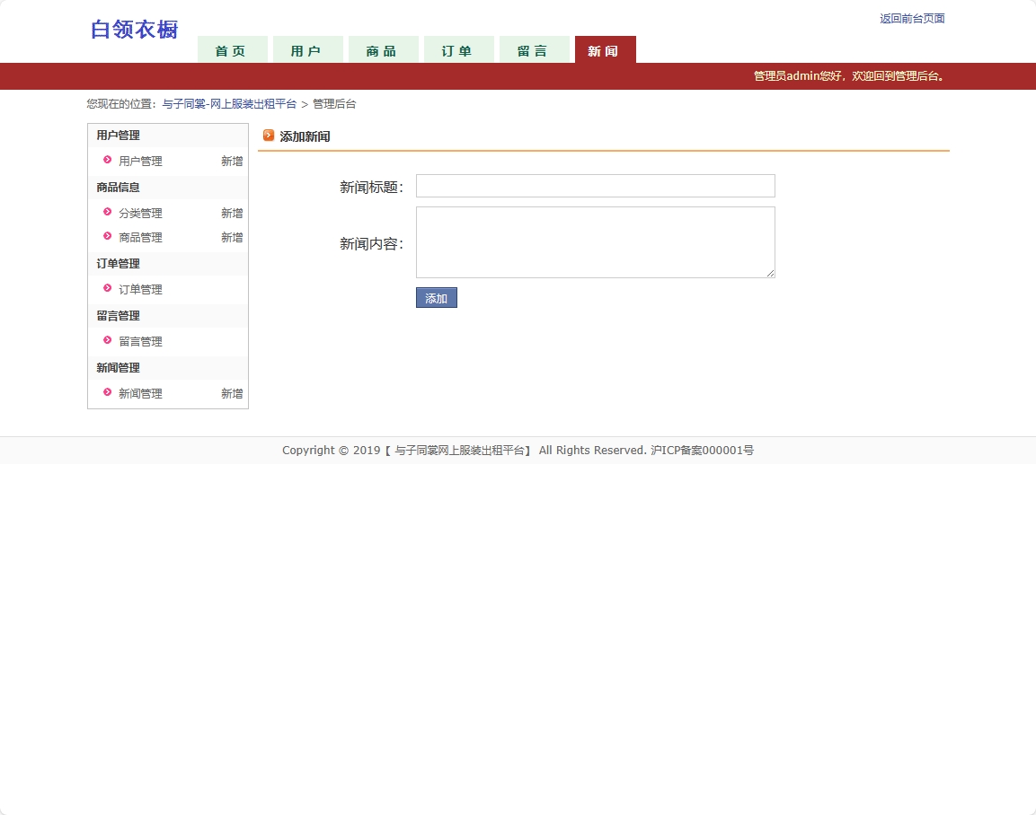
Task: Click the red arrow icon beside 新闻管理
Action: coord(106,393)
